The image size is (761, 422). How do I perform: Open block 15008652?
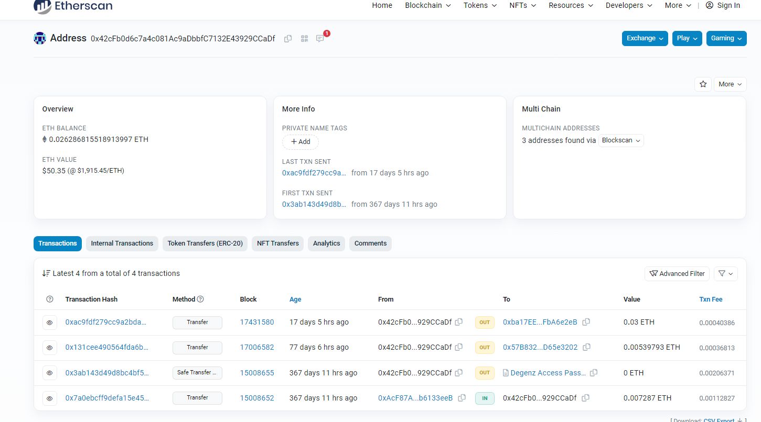coord(257,398)
